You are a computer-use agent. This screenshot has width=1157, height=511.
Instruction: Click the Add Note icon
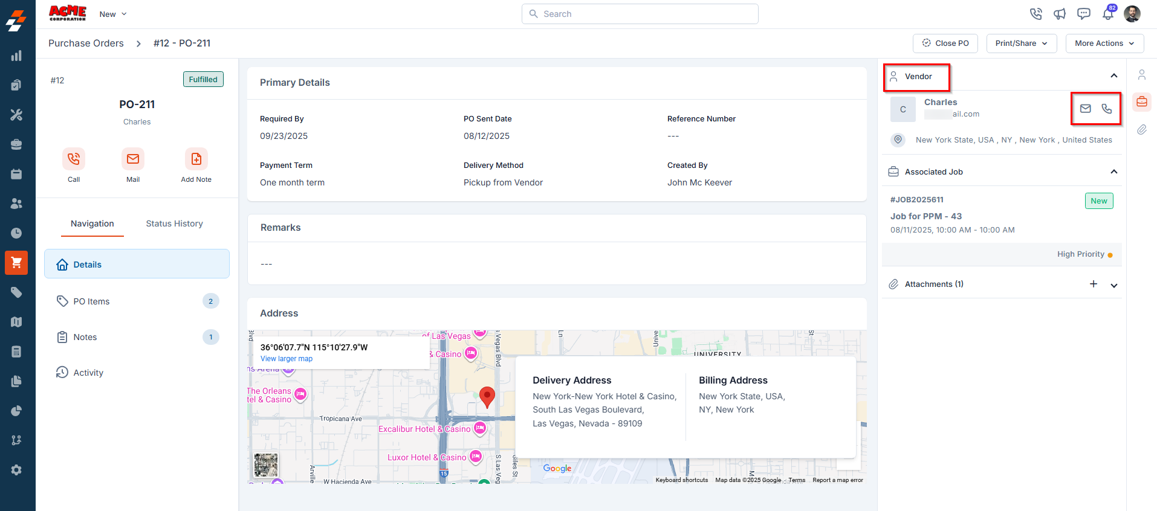click(196, 159)
